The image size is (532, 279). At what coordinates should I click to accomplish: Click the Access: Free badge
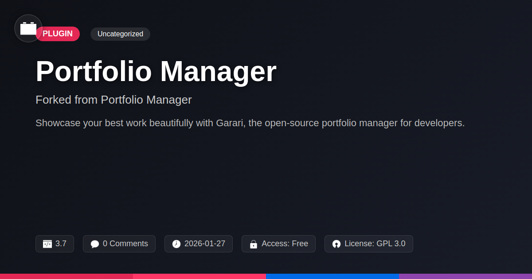278,244
